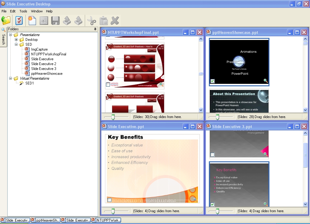Open the Help menu

49,11
